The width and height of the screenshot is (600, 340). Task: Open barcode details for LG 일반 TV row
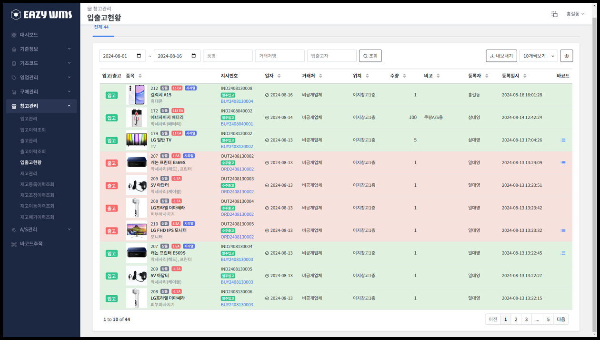pos(563,140)
